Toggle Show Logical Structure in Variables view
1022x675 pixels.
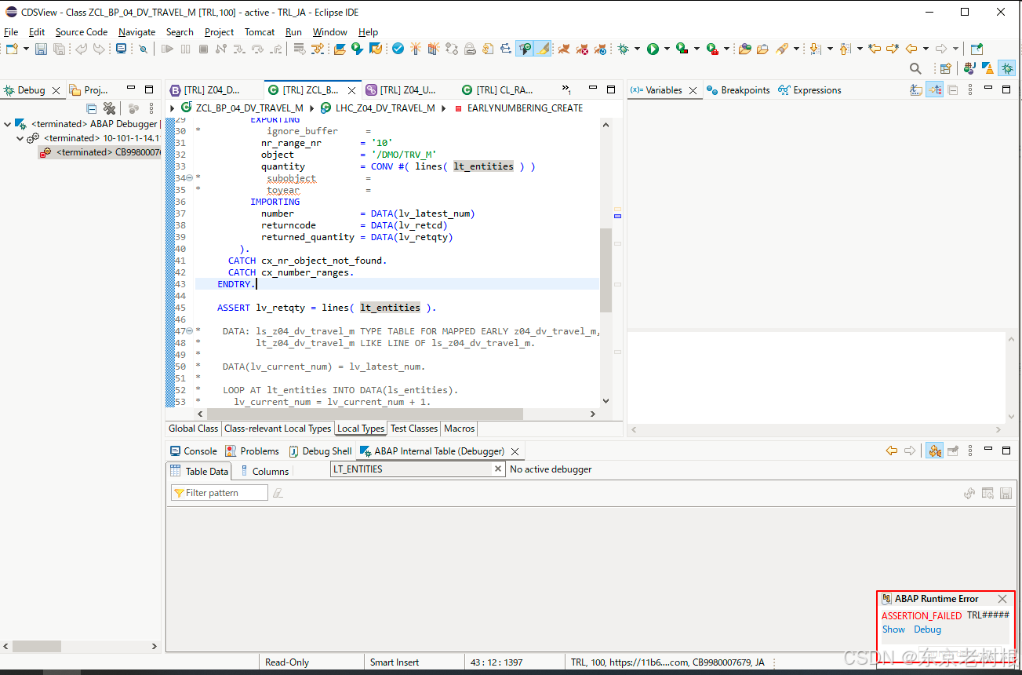click(x=934, y=90)
